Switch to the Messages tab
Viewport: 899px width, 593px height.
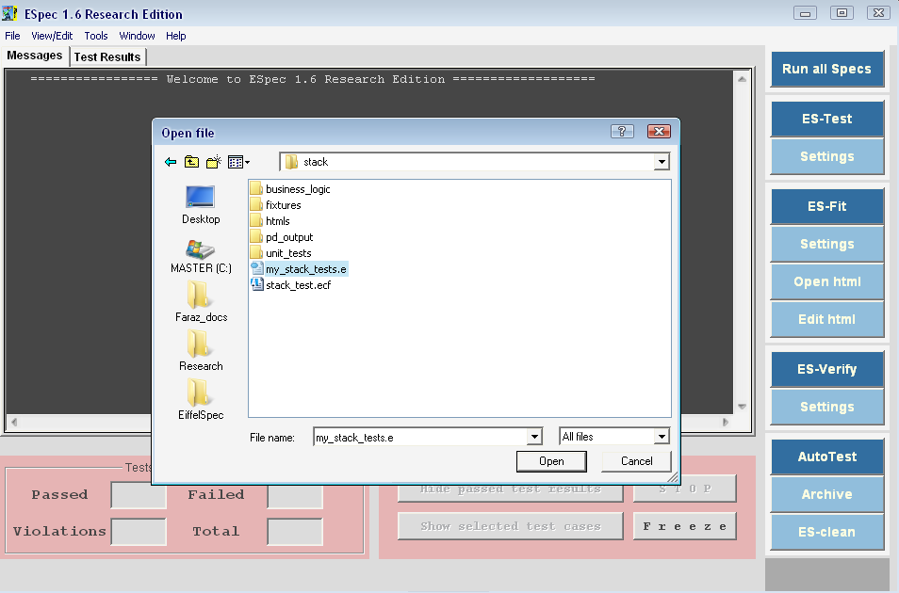(35, 56)
